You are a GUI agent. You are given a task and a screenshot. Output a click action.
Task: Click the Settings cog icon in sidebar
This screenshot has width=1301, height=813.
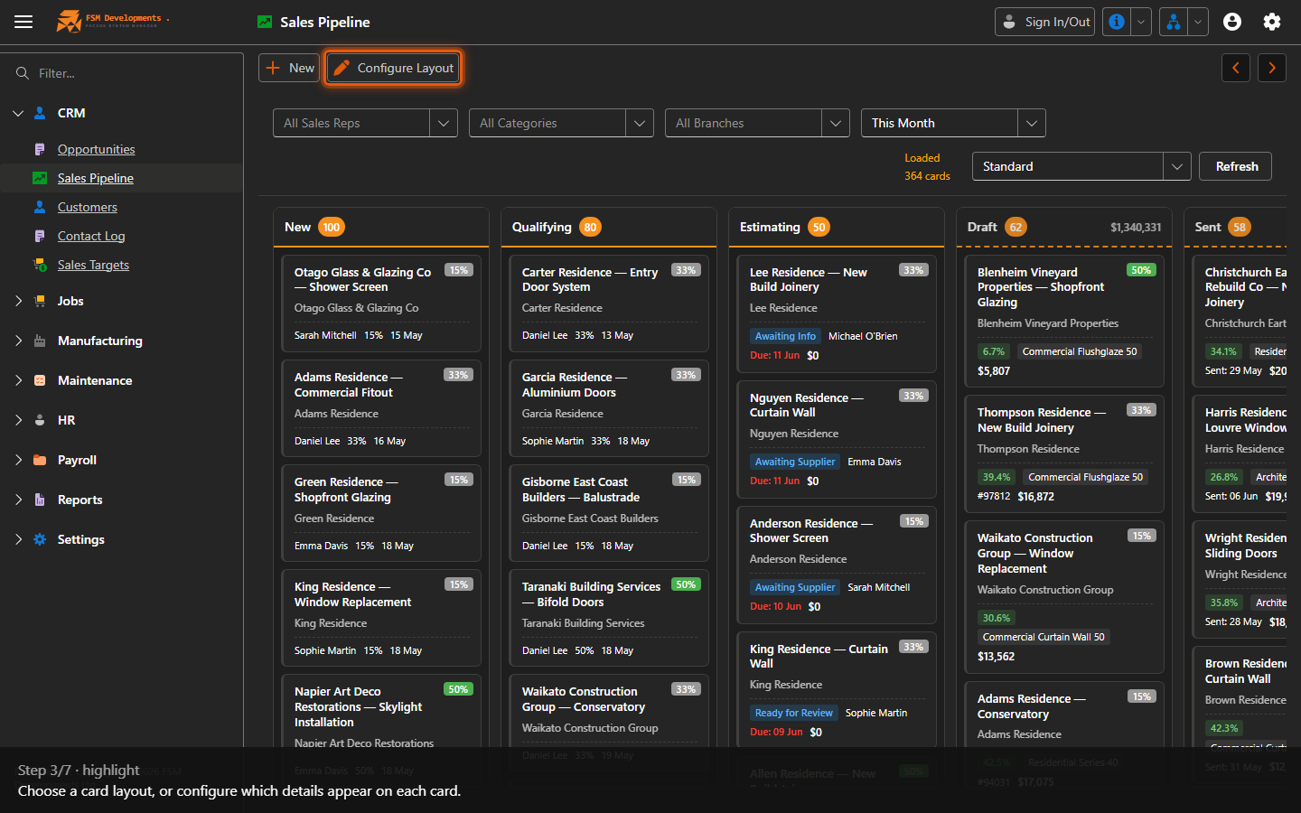point(40,539)
